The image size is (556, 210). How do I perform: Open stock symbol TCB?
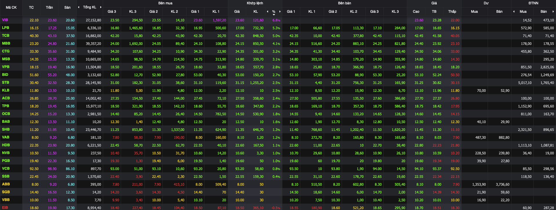[6, 36]
